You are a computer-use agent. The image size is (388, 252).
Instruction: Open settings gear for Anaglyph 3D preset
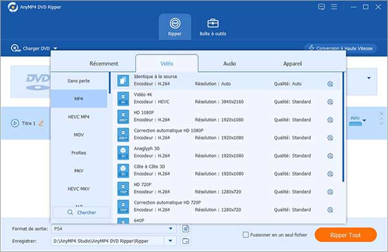tap(330, 156)
